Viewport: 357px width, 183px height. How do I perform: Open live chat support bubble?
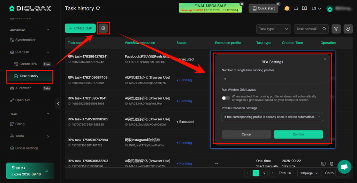(x=344, y=167)
